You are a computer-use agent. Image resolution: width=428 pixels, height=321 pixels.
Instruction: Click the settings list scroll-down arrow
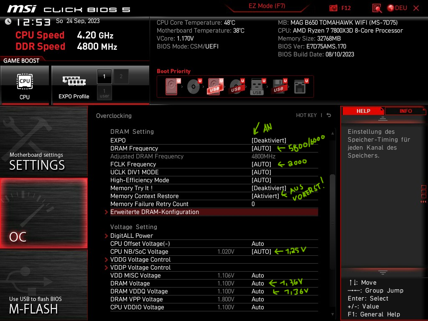(x=332, y=314)
